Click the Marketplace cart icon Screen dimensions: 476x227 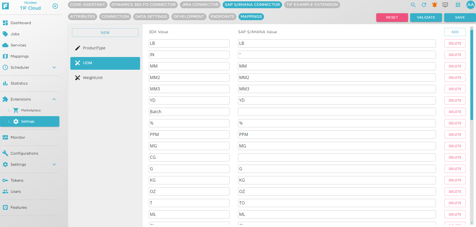16,110
